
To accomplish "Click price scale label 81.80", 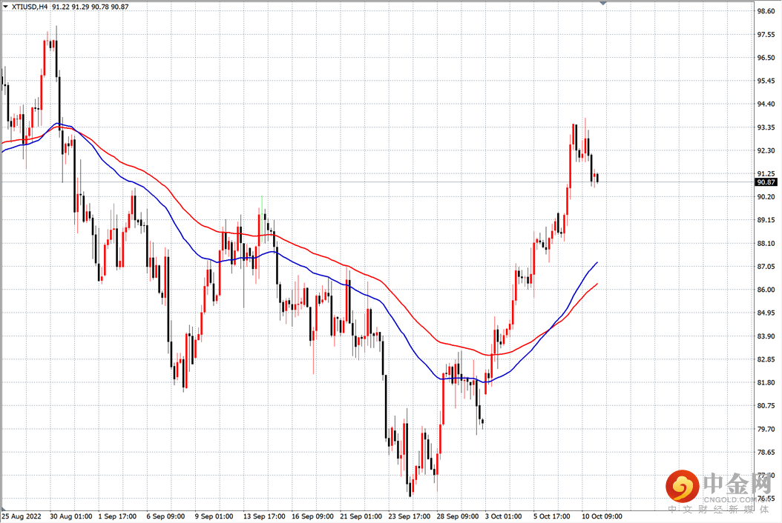I will click(766, 382).
